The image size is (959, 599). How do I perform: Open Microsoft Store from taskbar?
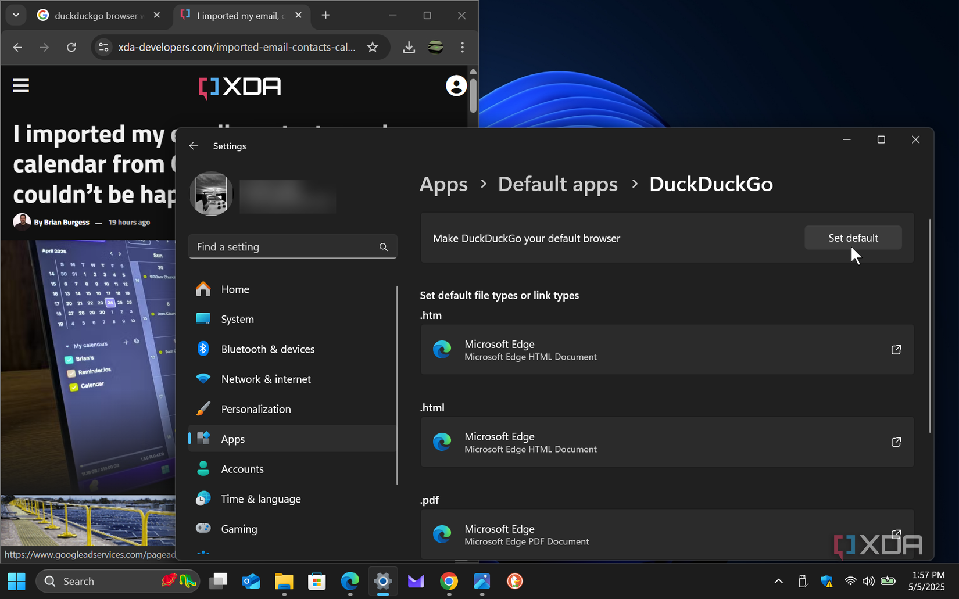[317, 581]
